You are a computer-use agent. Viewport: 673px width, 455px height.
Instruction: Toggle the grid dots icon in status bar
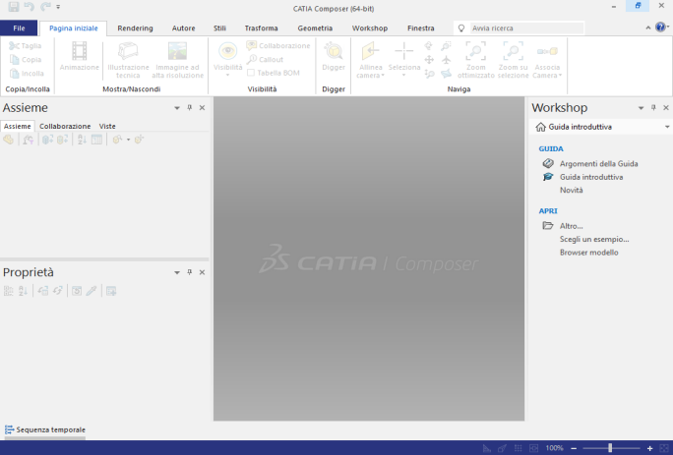pyautogui.click(x=519, y=448)
